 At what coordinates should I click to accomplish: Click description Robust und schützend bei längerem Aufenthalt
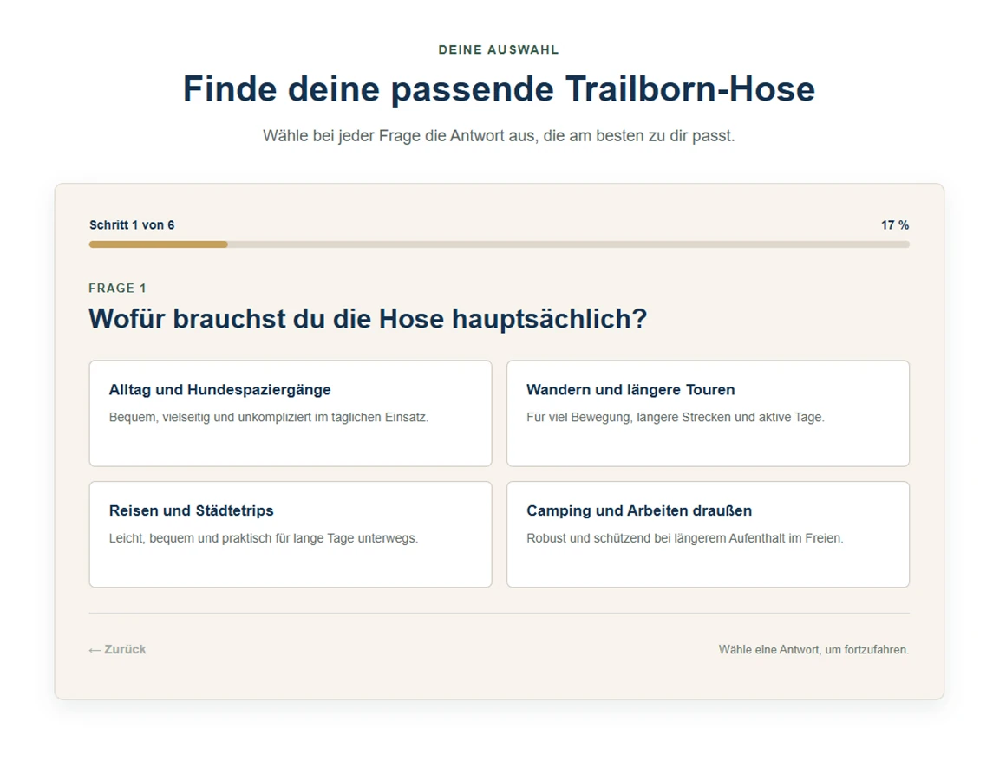coord(685,538)
